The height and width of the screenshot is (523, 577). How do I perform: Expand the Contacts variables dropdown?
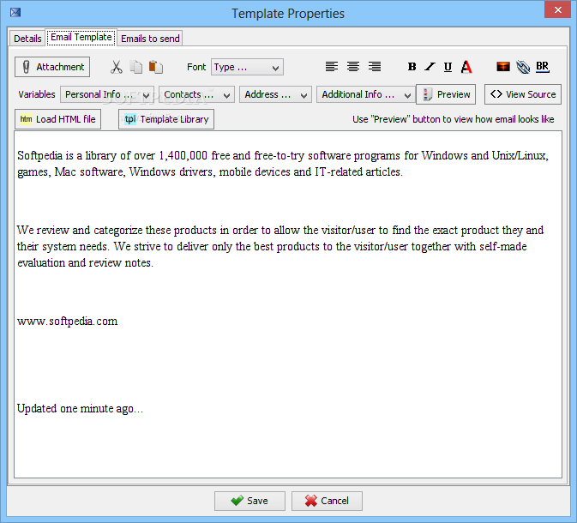click(196, 94)
